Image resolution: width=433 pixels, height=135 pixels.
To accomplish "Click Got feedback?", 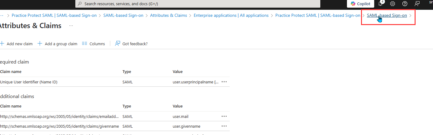I will coord(131,44).
